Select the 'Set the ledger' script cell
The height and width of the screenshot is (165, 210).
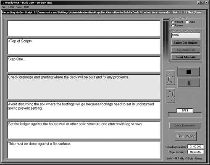(84, 130)
